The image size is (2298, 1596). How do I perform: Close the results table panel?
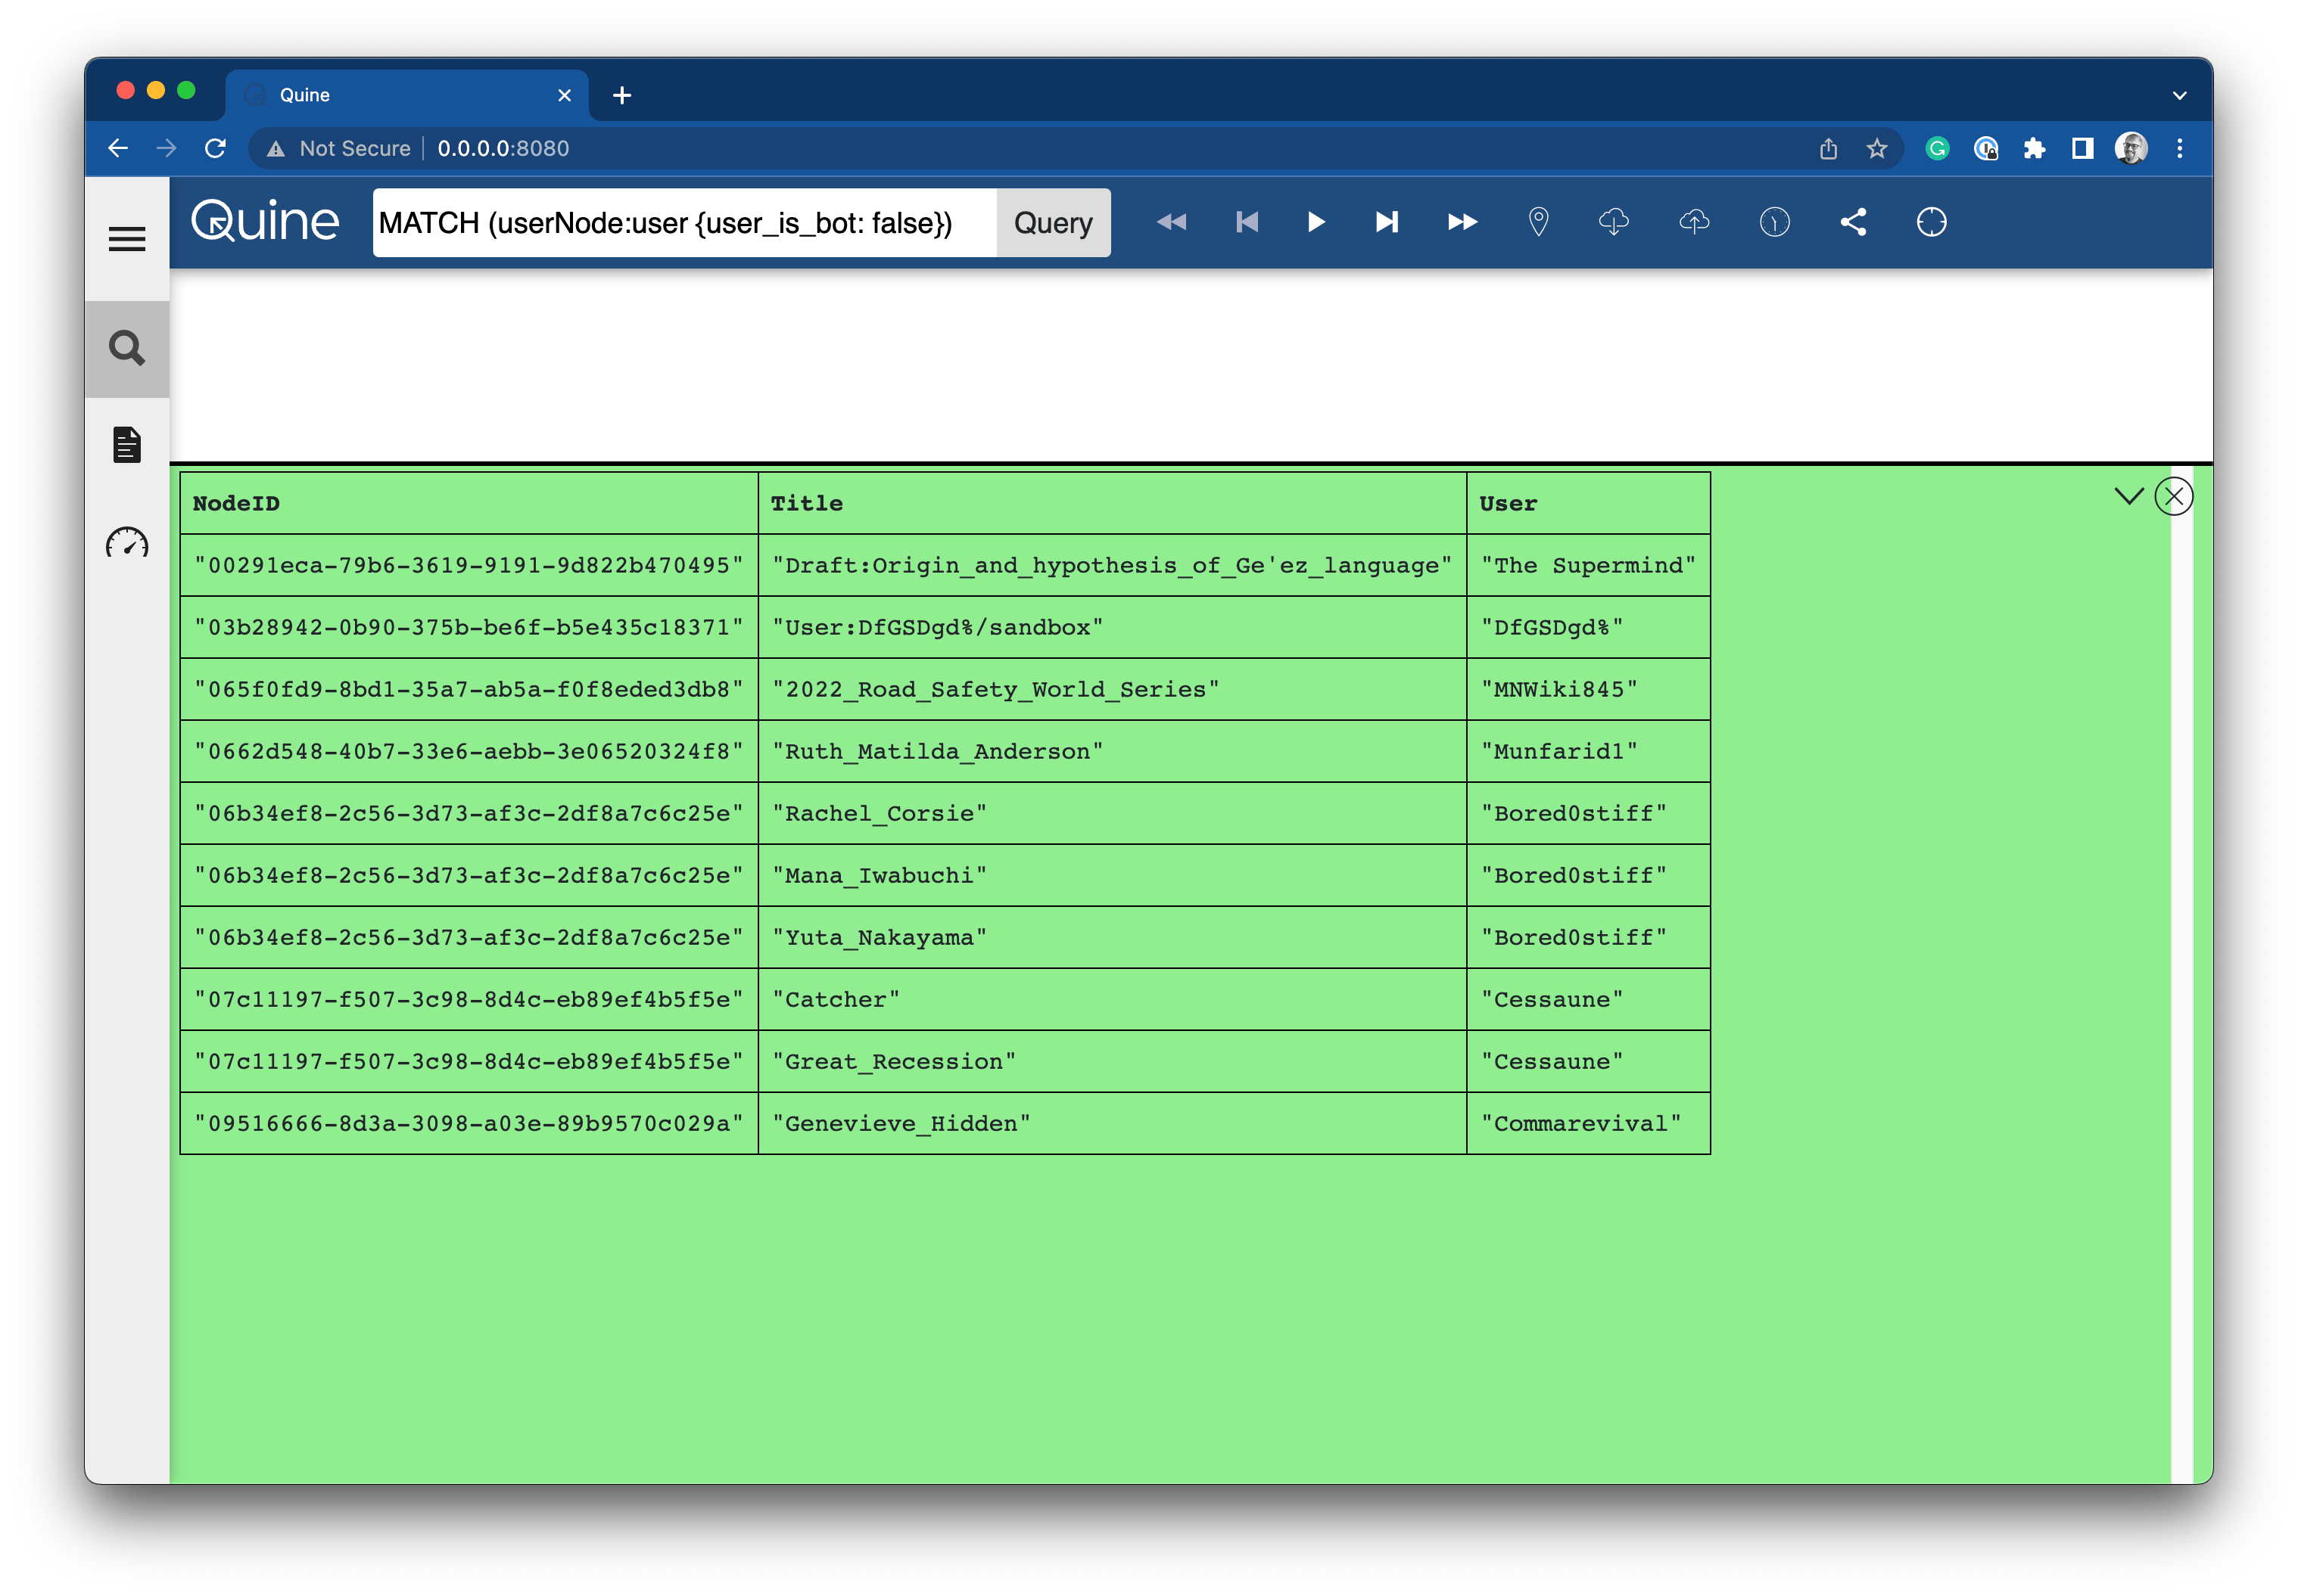[x=2173, y=496]
